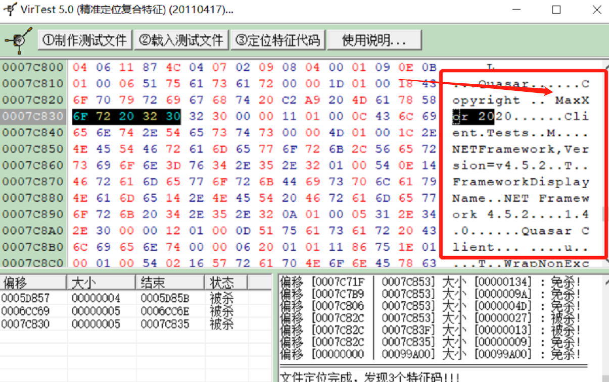Maximize the VirTest window
609x382 pixels.
(556, 10)
